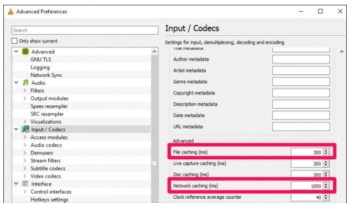Expand the Access modules node

pos(25,138)
